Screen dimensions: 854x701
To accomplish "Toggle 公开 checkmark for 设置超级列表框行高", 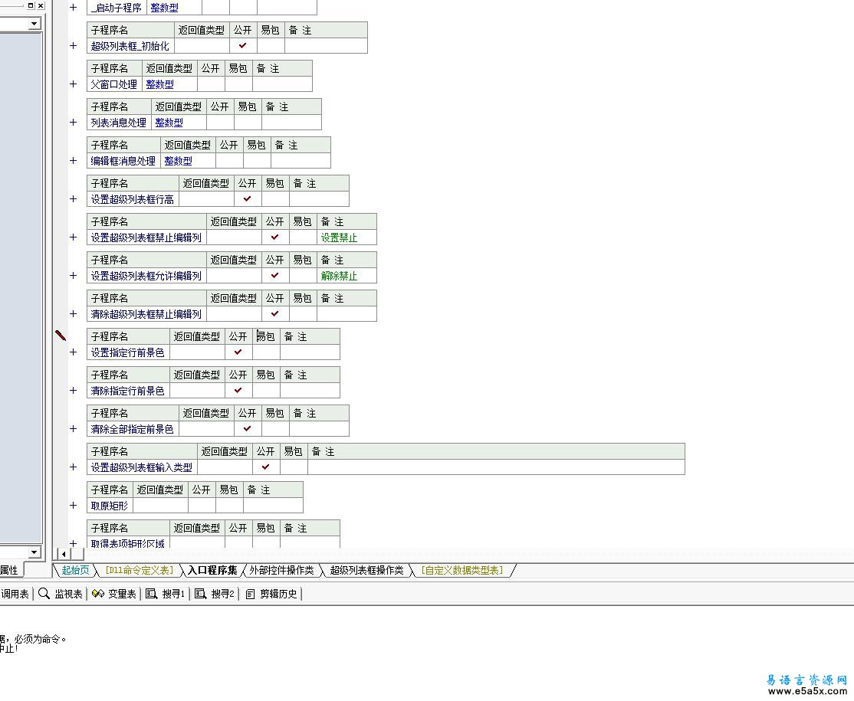I will (247, 199).
